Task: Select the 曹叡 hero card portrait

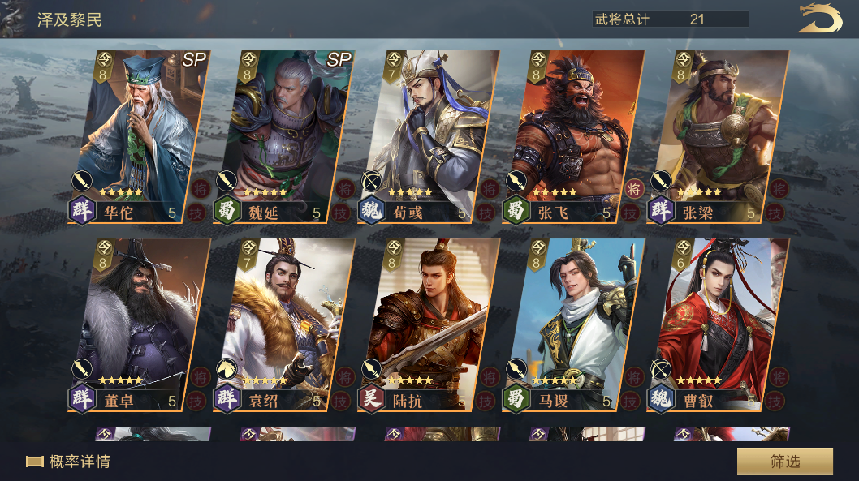Action: click(x=718, y=324)
